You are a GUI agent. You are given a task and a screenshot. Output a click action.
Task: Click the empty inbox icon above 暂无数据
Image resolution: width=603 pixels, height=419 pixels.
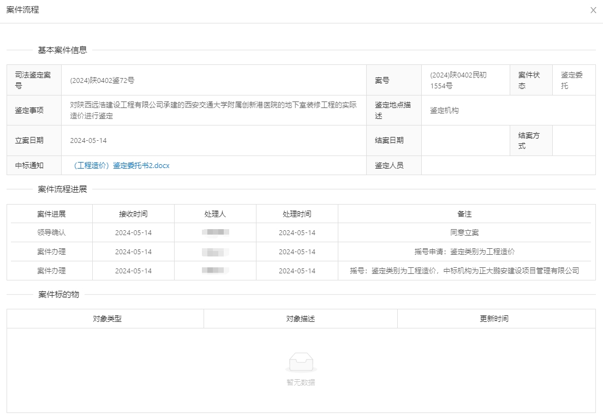pos(301,362)
